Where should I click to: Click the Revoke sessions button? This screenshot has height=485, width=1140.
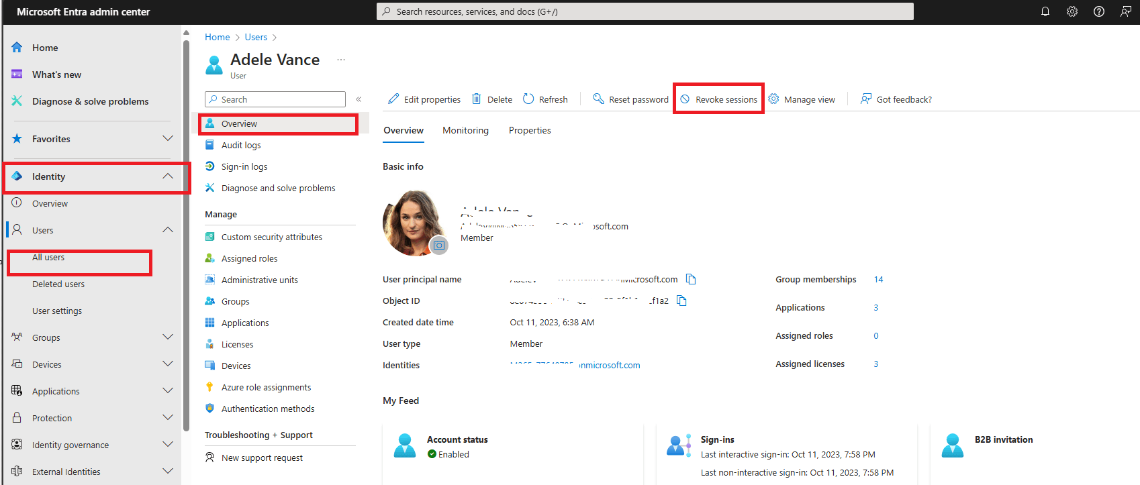tap(718, 99)
